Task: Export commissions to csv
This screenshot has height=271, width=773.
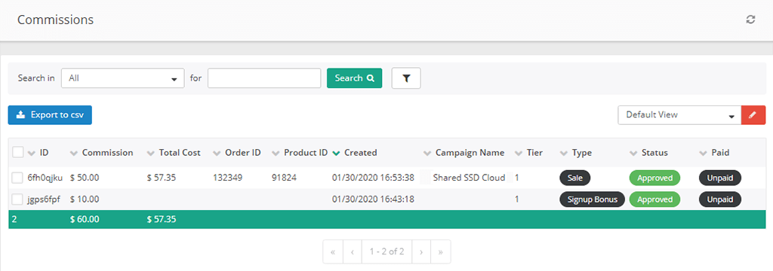Action: point(50,115)
